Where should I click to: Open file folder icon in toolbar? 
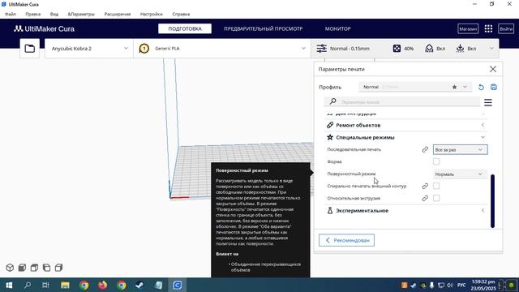pyautogui.click(x=30, y=49)
